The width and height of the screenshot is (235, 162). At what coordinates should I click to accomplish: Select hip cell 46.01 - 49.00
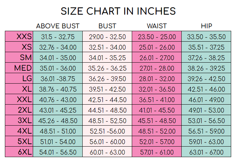(x=206, y=100)
